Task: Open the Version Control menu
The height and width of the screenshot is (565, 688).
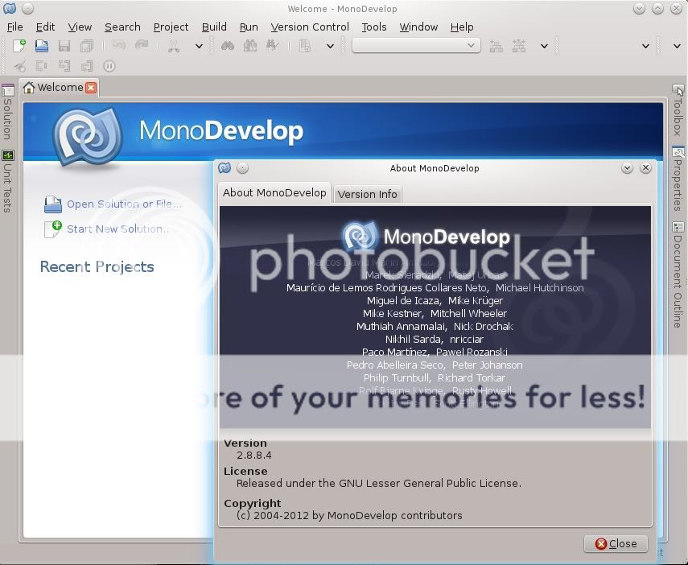Action: point(310,27)
